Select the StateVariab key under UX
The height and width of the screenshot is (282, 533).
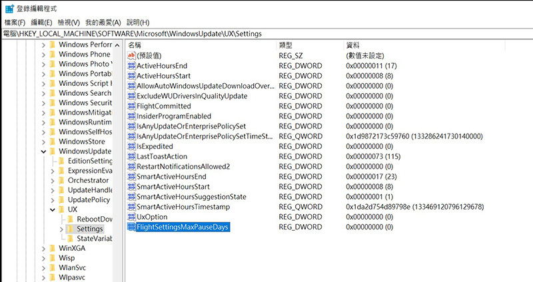tap(95, 238)
